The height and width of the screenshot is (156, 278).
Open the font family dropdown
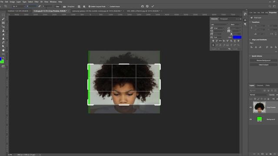219,25
